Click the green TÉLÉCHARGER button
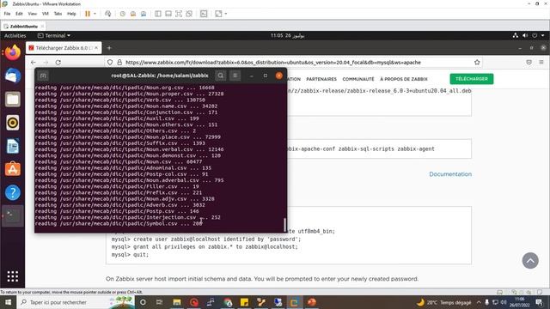 (472, 79)
